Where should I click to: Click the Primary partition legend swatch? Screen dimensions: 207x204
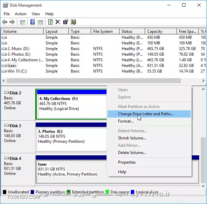(32, 192)
